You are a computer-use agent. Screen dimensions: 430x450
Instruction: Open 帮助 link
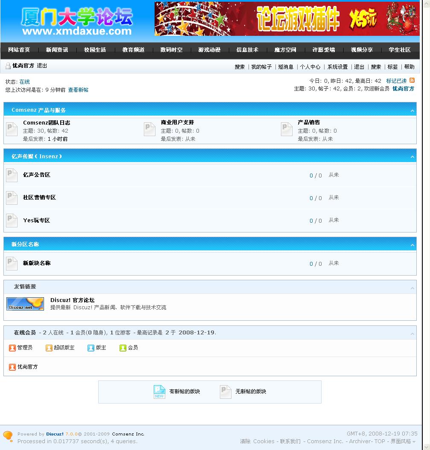(410, 67)
